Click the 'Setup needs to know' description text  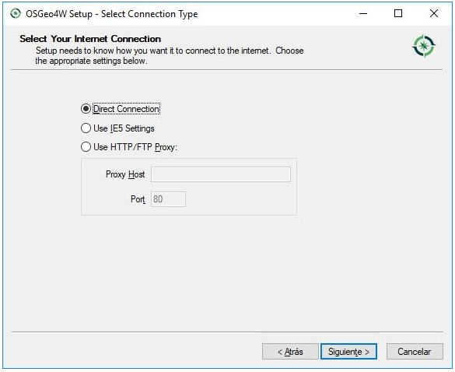pos(170,55)
